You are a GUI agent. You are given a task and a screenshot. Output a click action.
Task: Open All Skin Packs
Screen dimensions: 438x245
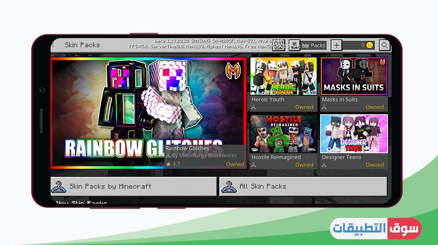coord(303,186)
